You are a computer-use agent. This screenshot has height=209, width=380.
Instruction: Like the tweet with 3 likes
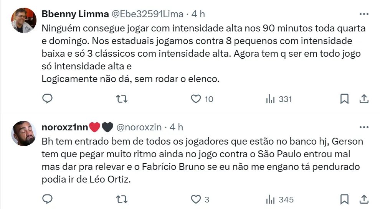pyautogui.click(x=196, y=199)
